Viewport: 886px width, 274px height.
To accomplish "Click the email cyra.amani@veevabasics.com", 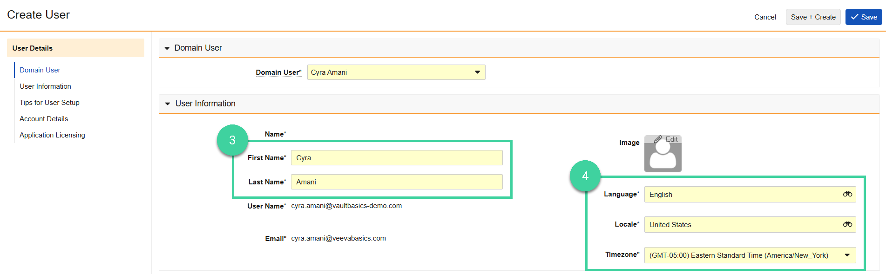I will tap(338, 238).
